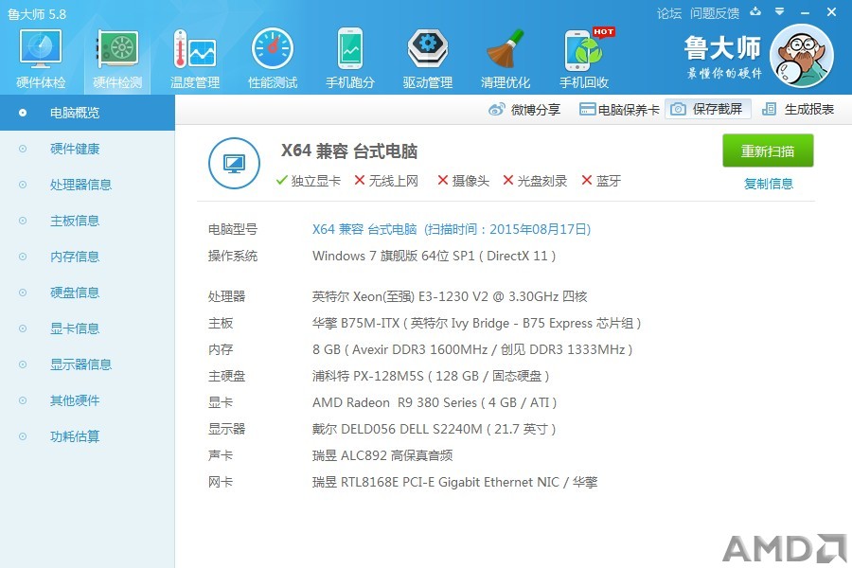852x568 pixels.
Task: Click the 8 GB memory value
Action: (472, 349)
